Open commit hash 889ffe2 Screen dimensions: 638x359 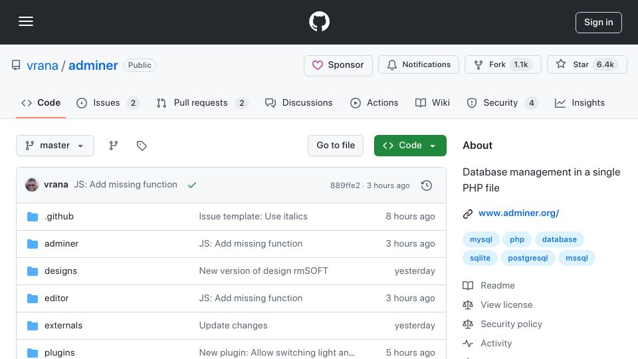coord(345,185)
